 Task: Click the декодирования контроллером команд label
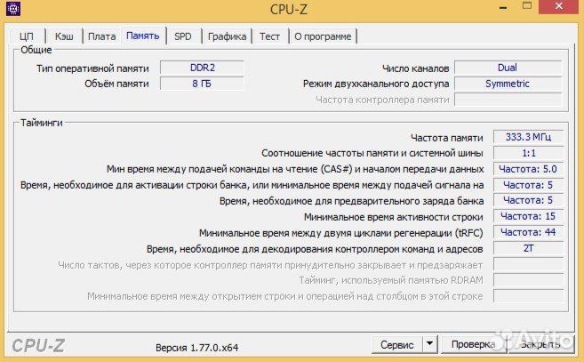(x=315, y=249)
